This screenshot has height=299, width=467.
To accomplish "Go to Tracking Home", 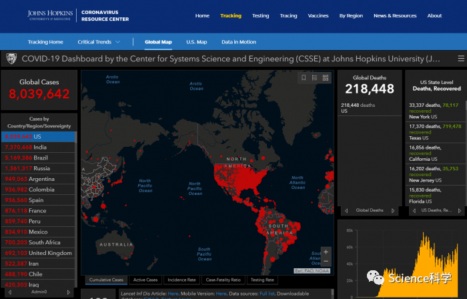I will pyautogui.click(x=45, y=42).
